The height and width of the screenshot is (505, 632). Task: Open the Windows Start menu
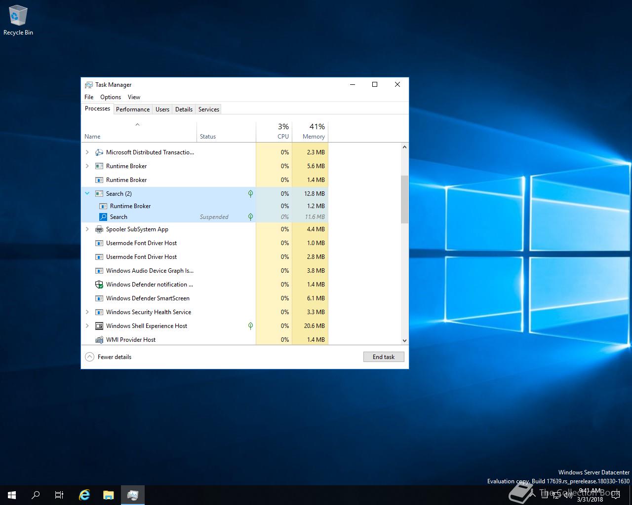click(12, 495)
